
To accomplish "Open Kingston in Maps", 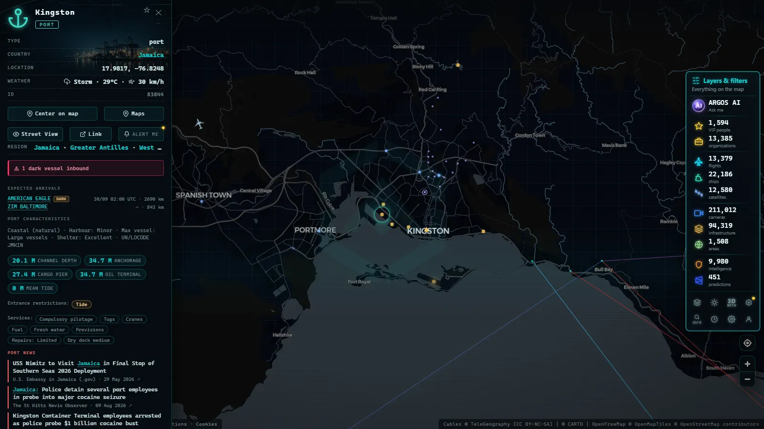I will pos(134,113).
